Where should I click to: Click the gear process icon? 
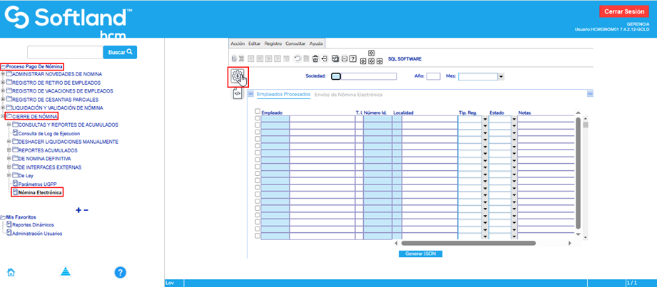[x=238, y=75]
